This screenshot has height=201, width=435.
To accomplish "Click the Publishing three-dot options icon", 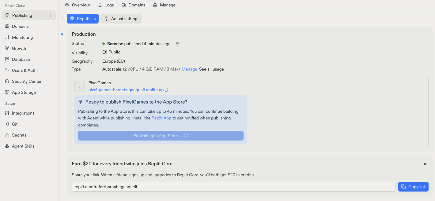I will (x=51, y=15).
